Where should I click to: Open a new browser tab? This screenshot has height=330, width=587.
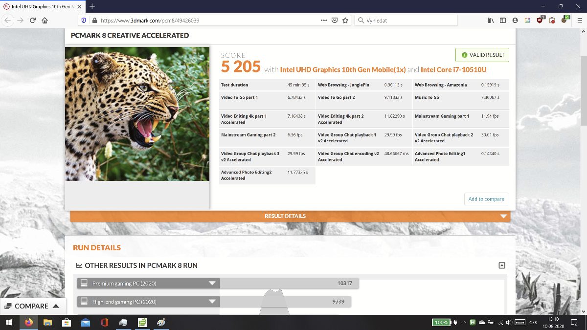pos(92,6)
